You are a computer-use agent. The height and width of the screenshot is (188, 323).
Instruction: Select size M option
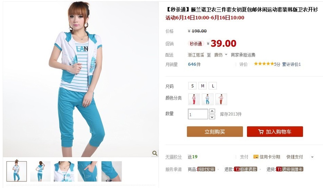click(x=202, y=86)
